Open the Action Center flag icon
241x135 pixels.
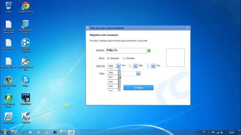click(x=214, y=132)
